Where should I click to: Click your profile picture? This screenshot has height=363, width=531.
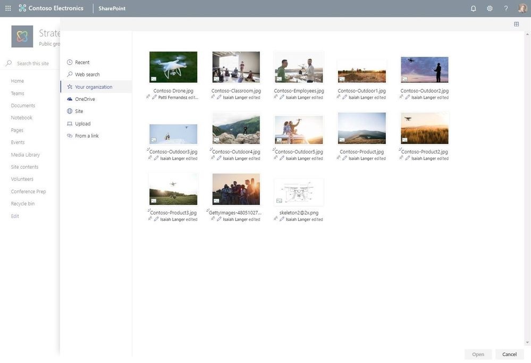point(522,8)
